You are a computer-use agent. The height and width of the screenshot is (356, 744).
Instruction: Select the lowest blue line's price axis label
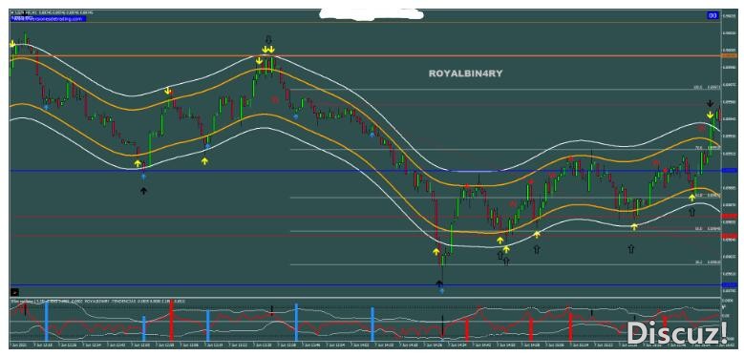click(729, 284)
